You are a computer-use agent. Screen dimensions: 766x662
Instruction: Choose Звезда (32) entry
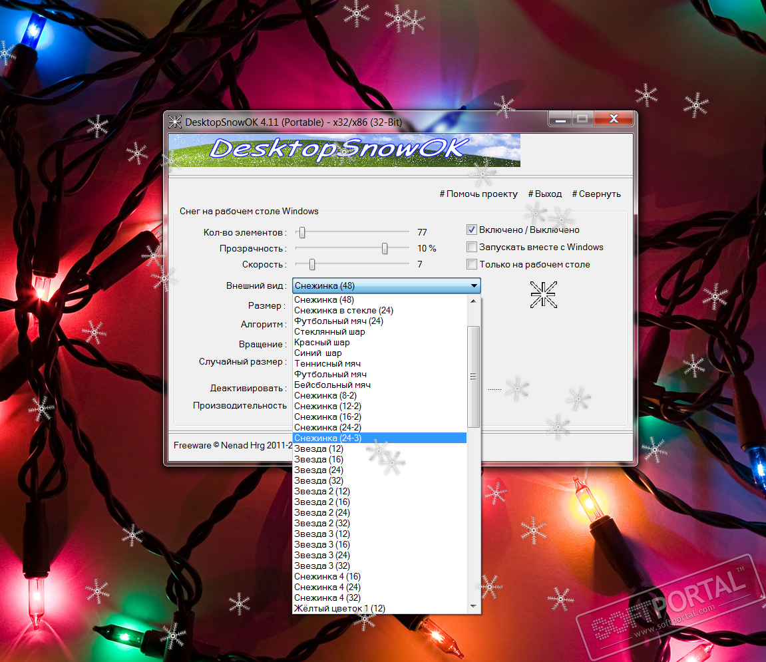379,481
